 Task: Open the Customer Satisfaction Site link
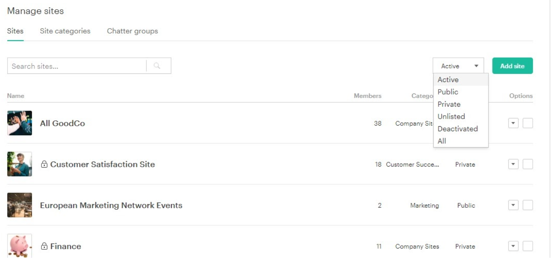point(102,164)
